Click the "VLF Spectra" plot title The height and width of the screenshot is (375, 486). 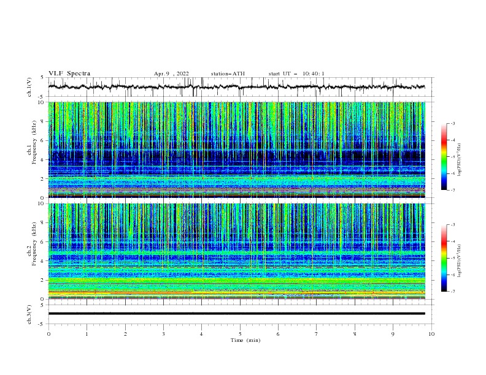[69, 74]
